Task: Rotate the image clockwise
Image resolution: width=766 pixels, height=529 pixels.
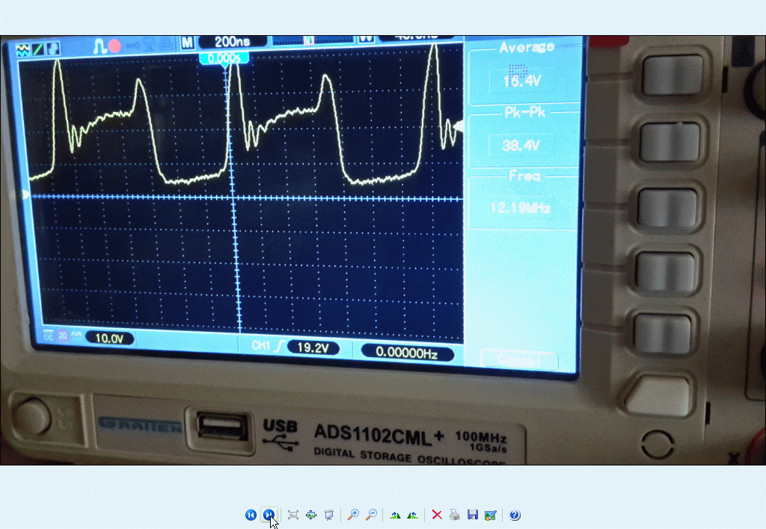Action: point(395,515)
